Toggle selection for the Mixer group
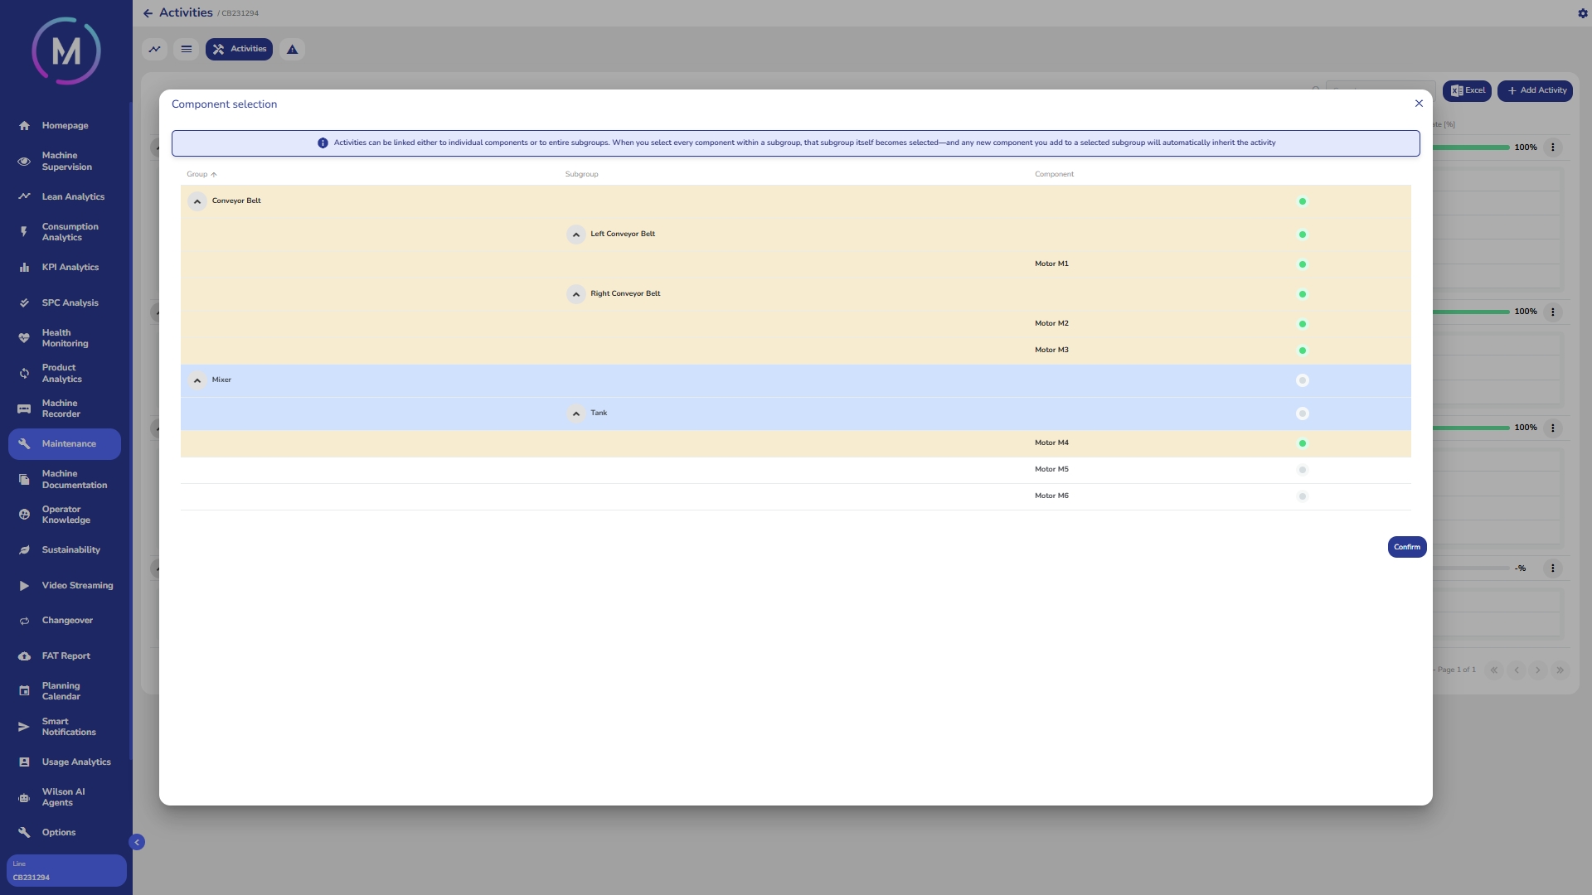This screenshot has width=1592, height=895. click(x=1302, y=380)
